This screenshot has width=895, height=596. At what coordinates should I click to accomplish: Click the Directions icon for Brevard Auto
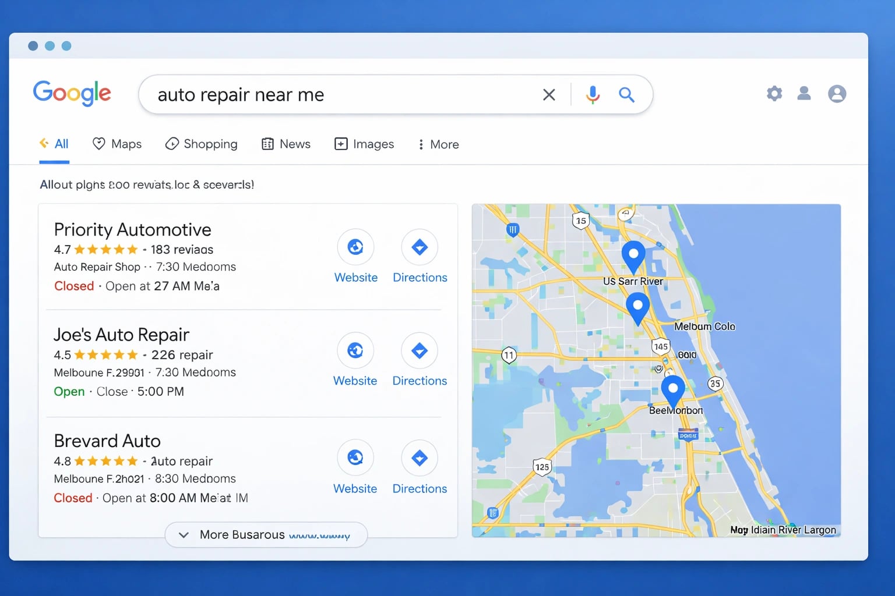(419, 458)
